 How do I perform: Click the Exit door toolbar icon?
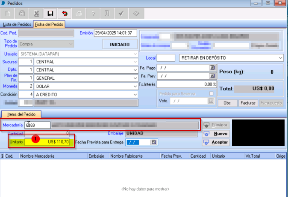coord(107,13)
